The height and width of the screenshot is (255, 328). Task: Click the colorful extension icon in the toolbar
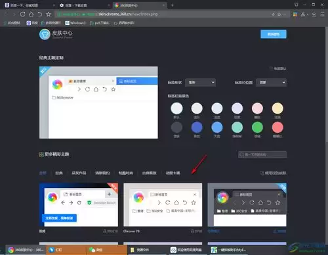[295, 14]
